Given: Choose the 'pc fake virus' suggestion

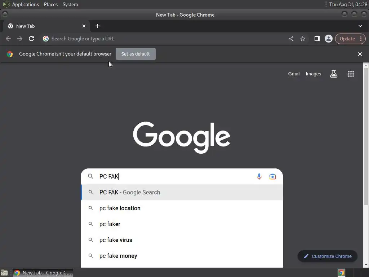Looking at the screenshot, I should [182, 240].
